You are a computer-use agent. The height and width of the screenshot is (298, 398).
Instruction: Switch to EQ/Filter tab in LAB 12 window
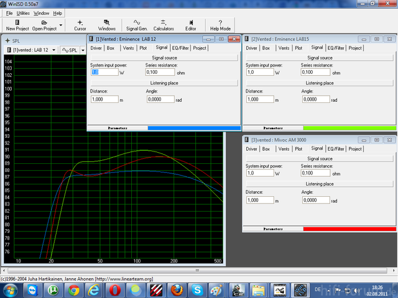(180, 48)
